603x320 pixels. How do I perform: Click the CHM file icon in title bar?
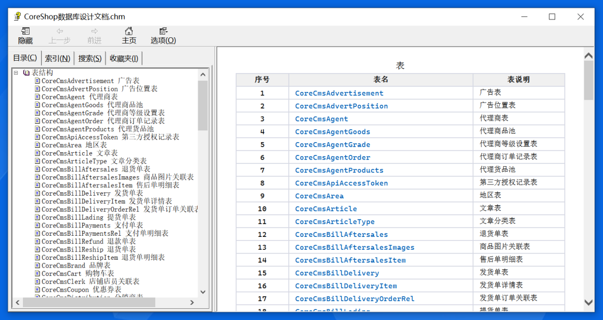click(x=17, y=17)
